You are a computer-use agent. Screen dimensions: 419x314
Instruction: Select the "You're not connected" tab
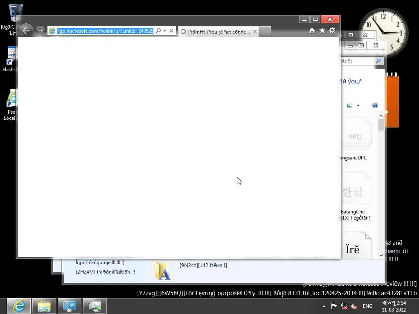click(x=219, y=31)
